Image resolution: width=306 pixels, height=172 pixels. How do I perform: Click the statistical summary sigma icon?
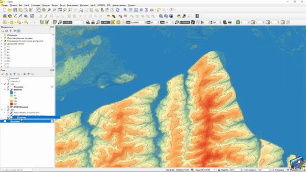(146, 10)
